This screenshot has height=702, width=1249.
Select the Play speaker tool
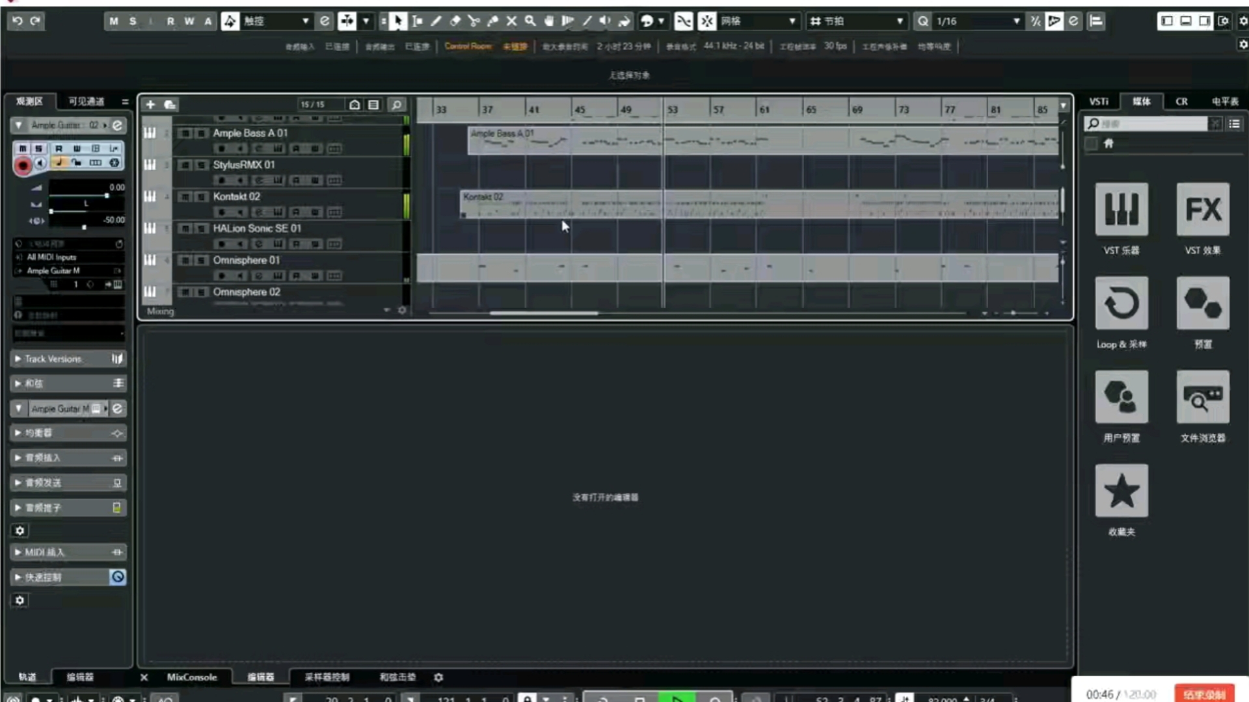pyautogui.click(x=605, y=21)
